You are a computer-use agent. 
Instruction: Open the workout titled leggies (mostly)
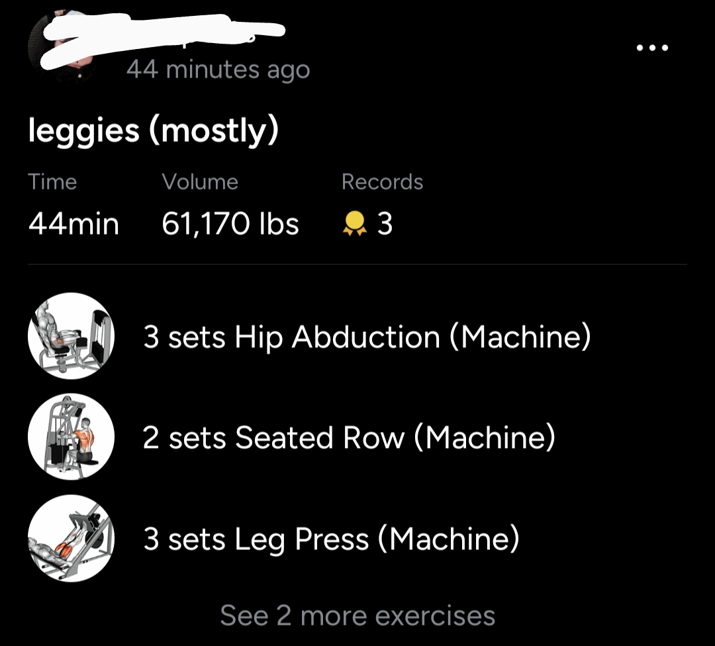(153, 131)
